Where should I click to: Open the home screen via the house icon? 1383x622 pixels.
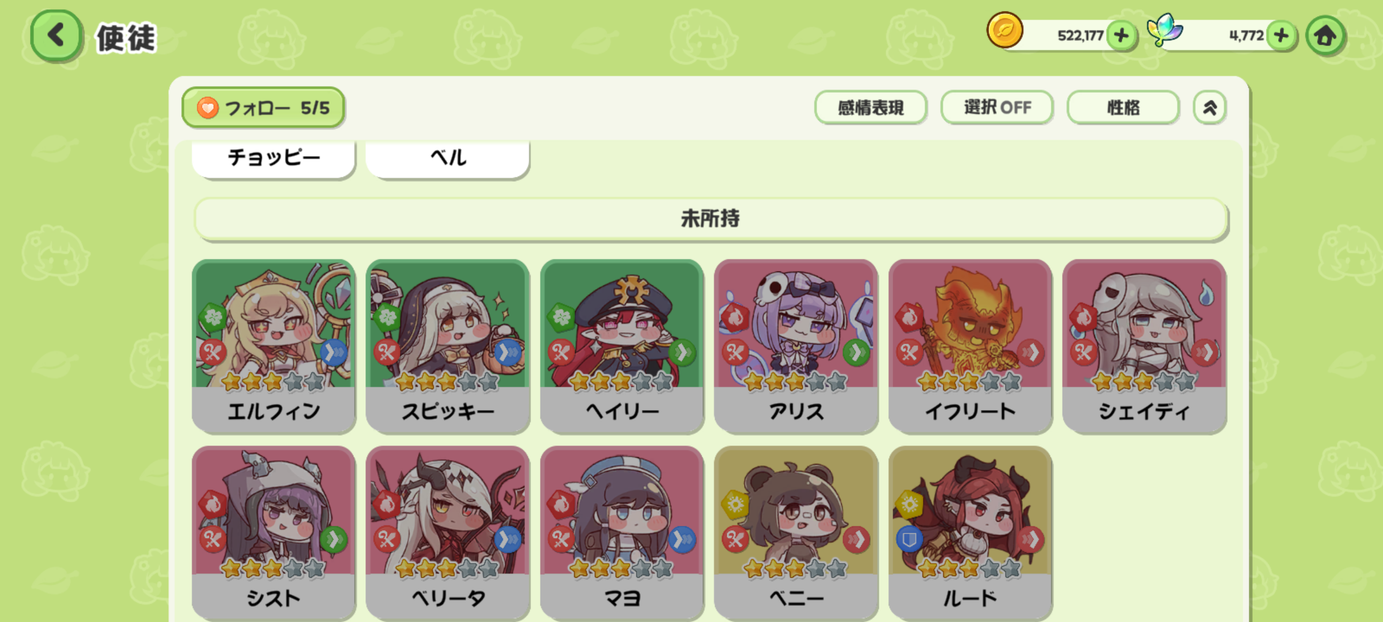1325,36
